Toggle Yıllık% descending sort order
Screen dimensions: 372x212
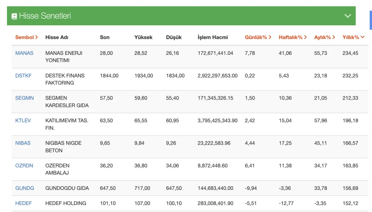[353, 37]
